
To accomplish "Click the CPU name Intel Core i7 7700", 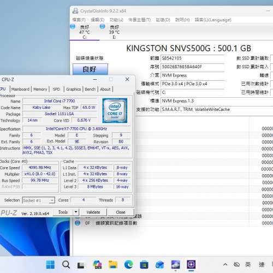I will point(60,101).
